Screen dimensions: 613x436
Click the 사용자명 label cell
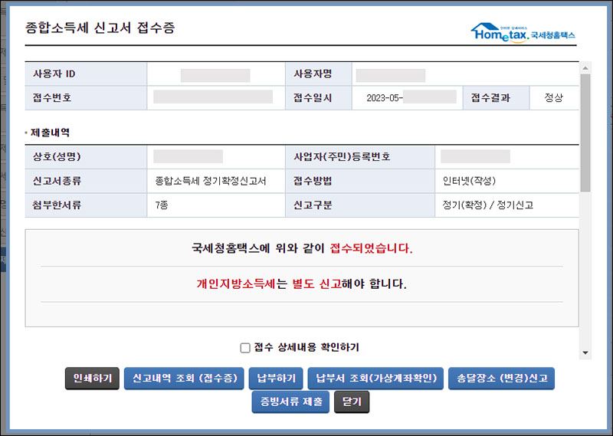[x=319, y=74]
